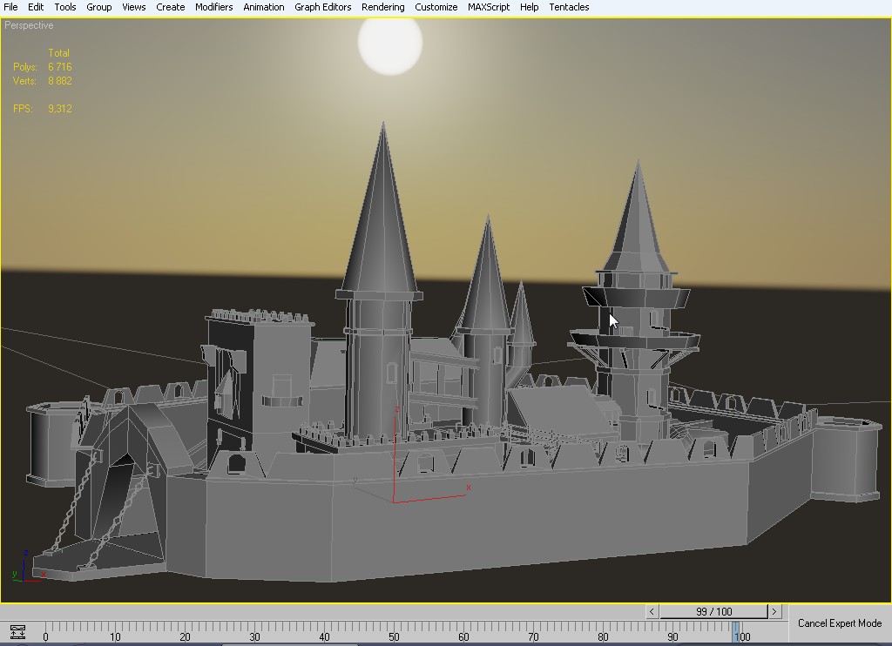Open the Tools menu
Image resolution: width=892 pixels, height=646 pixels.
(65, 7)
